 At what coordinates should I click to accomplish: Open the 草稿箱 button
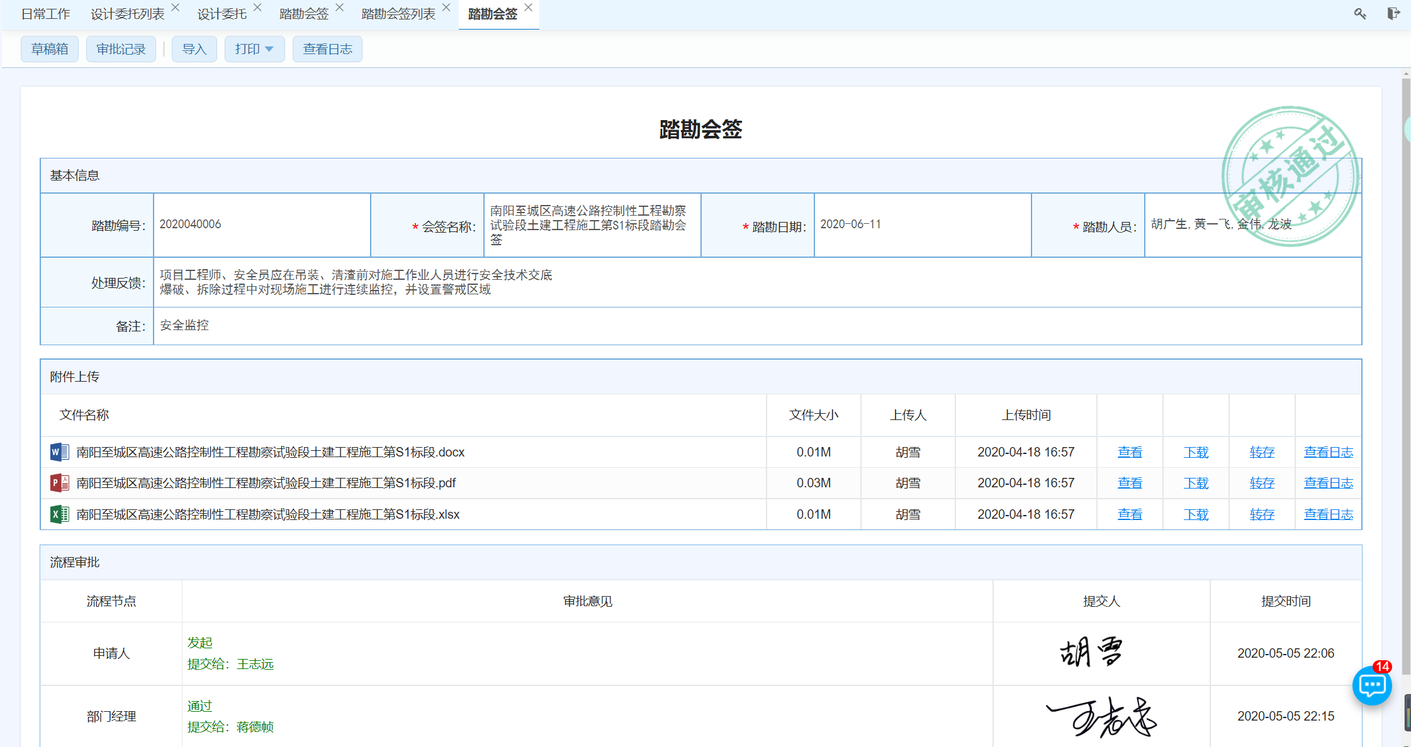pyautogui.click(x=50, y=49)
